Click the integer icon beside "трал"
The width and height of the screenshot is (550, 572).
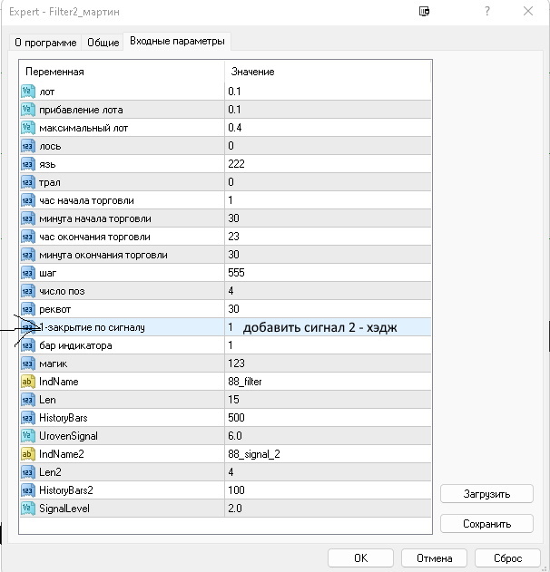coord(27,182)
